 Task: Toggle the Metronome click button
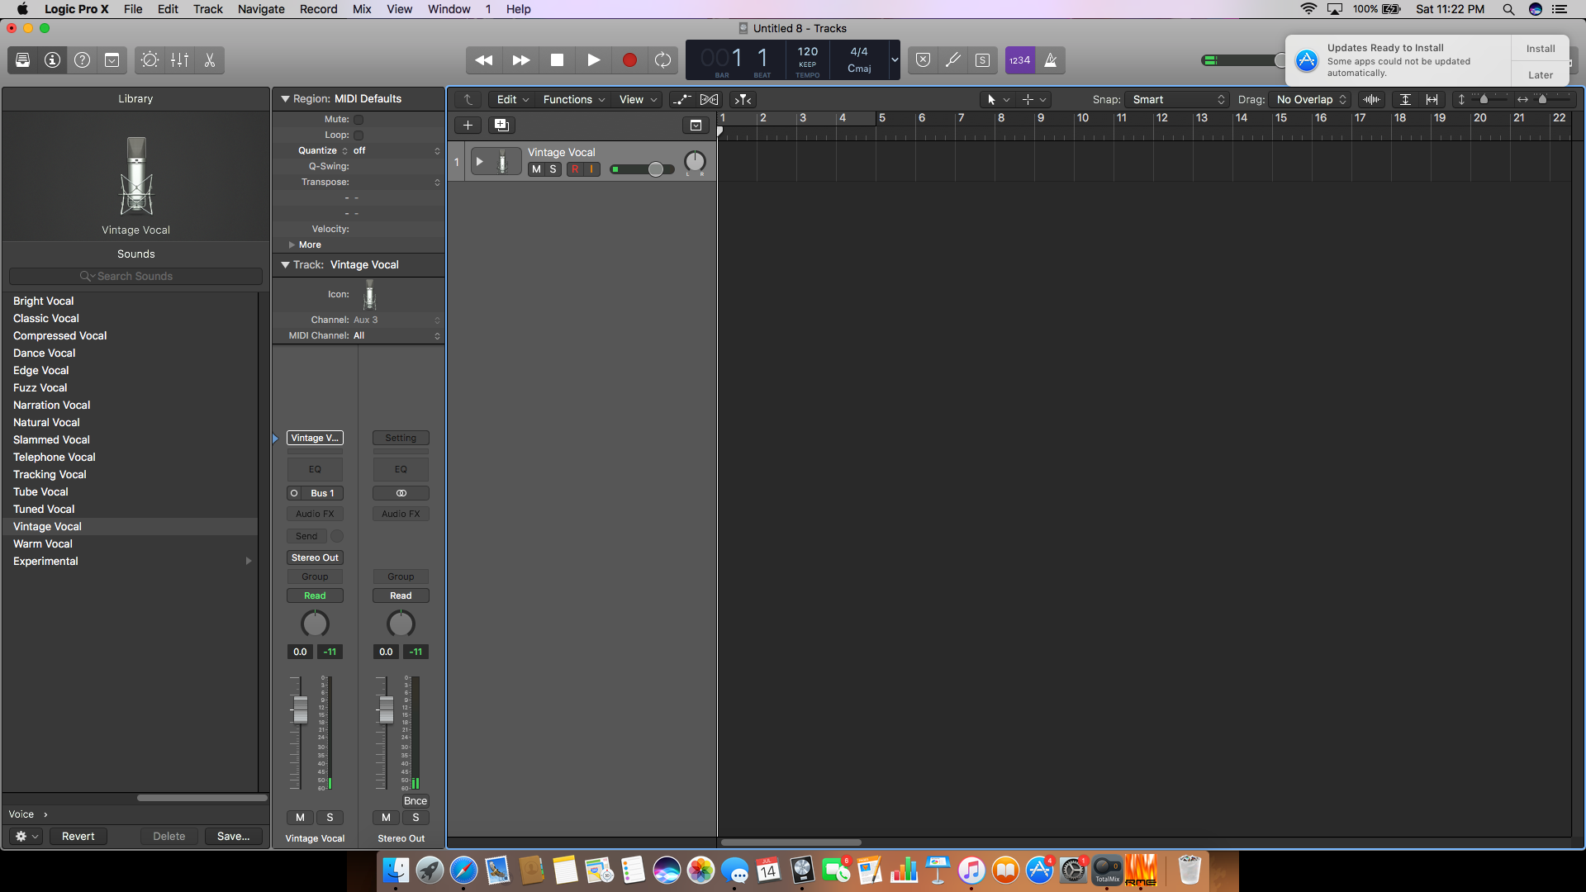[x=1050, y=60]
